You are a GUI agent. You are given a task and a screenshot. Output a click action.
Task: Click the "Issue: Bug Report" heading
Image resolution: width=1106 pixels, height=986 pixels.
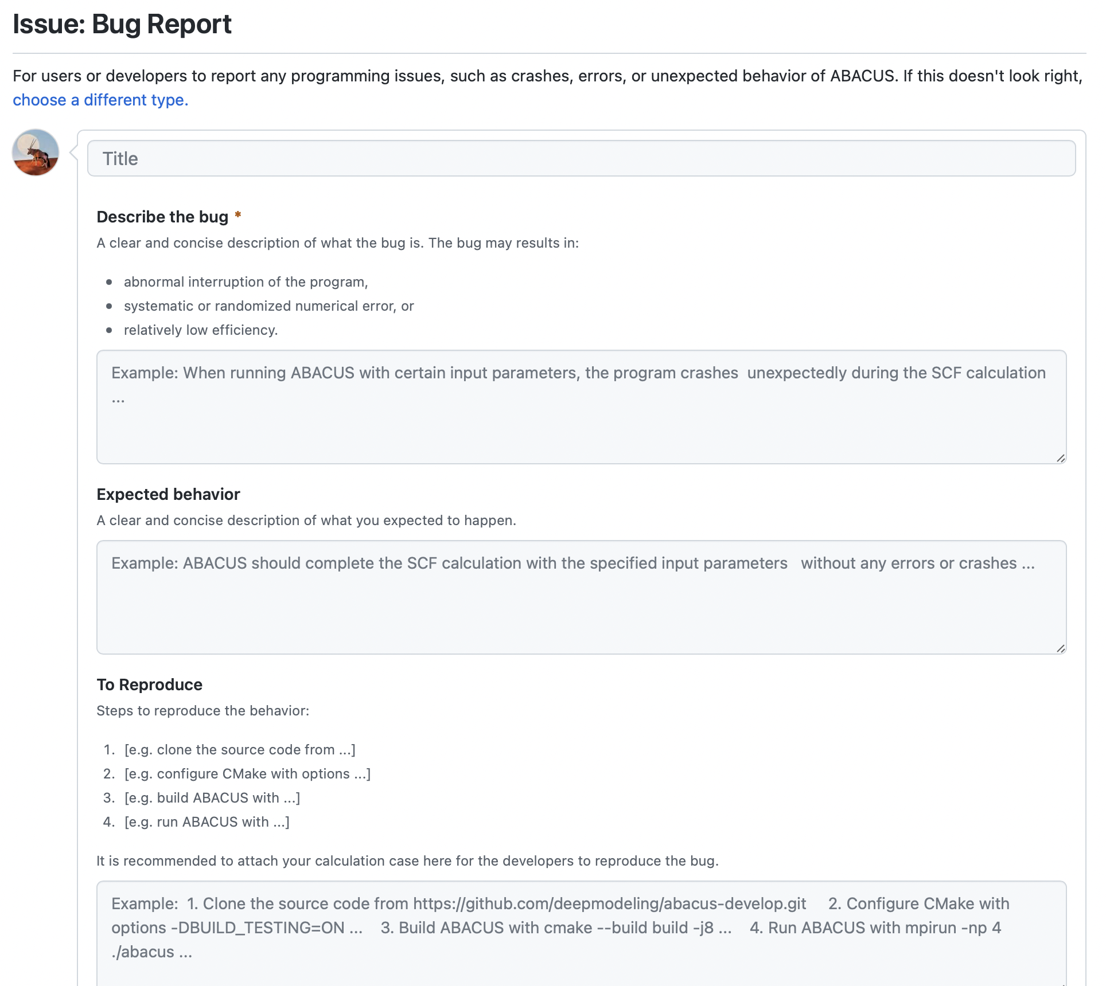122,24
